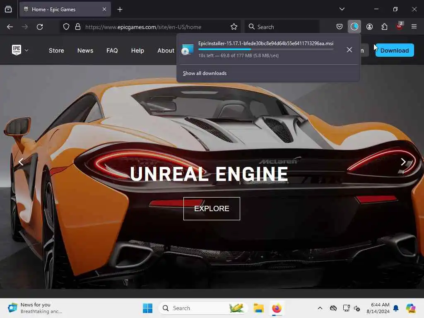Open uBlock extension icon with badge

[400, 26]
